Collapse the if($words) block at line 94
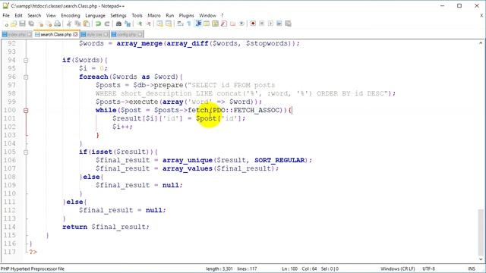 point(26,61)
